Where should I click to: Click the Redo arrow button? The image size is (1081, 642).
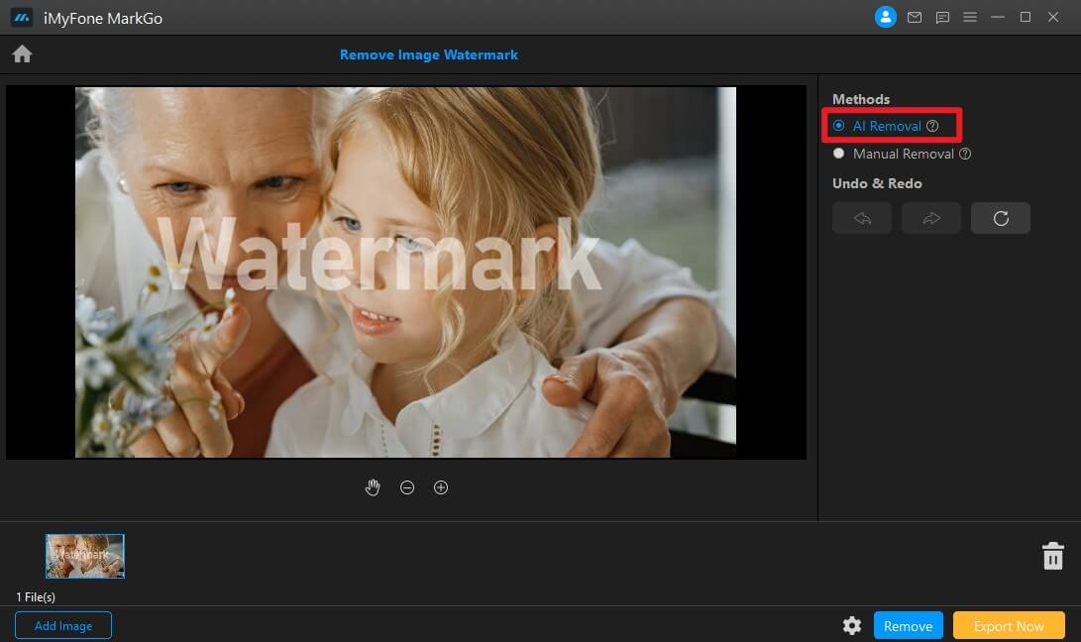click(930, 218)
